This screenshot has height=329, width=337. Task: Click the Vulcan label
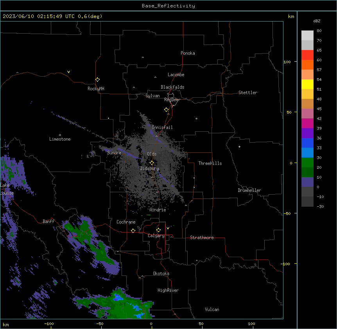coord(212,309)
